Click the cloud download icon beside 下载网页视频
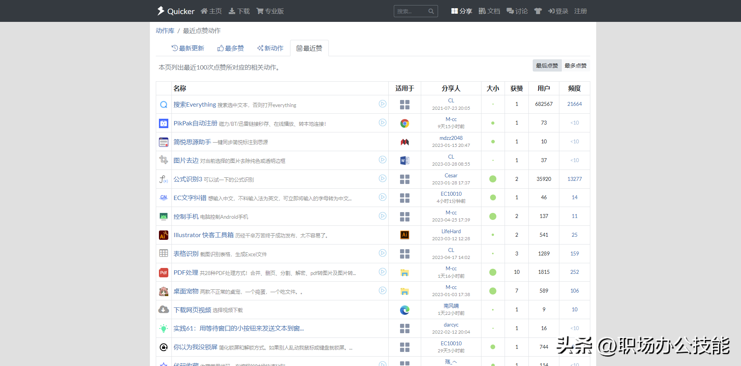Screen dimensions: 741x366 [164, 310]
